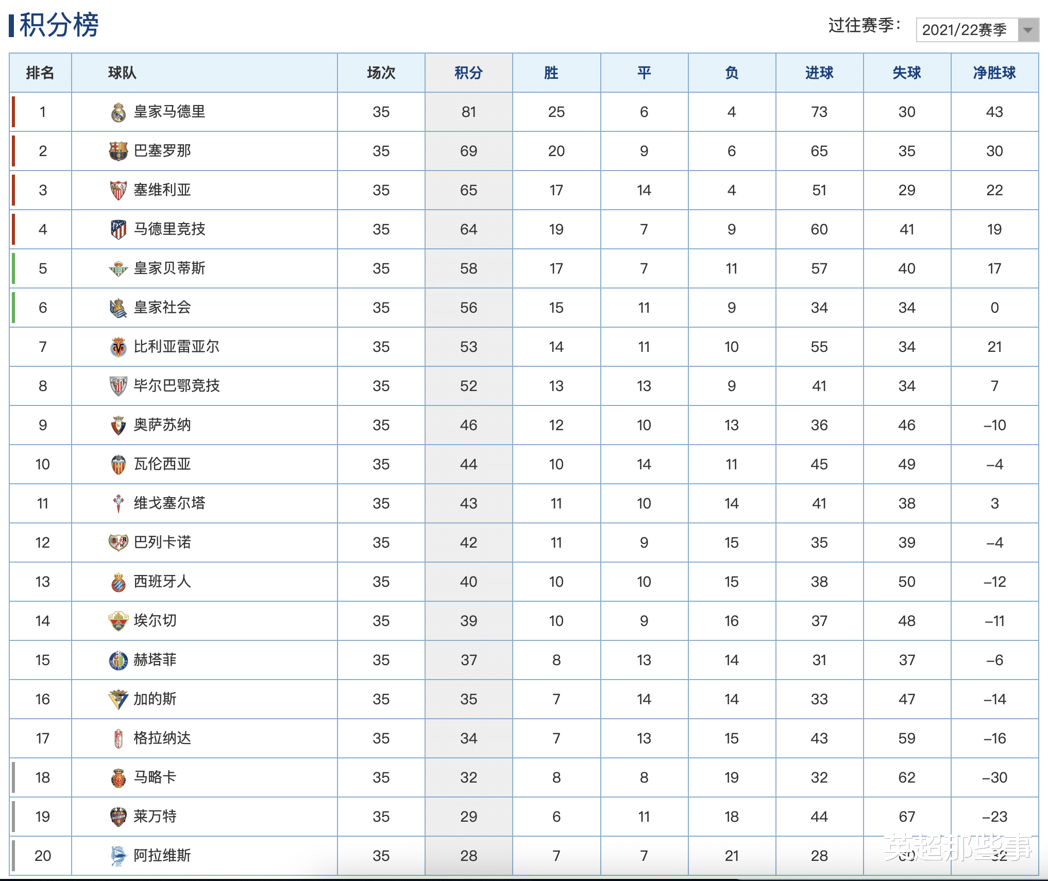This screenshot has height=881, width=1048.
Task: Open team link 皇家贝蒂斯
Action: (x=170, y=268)
